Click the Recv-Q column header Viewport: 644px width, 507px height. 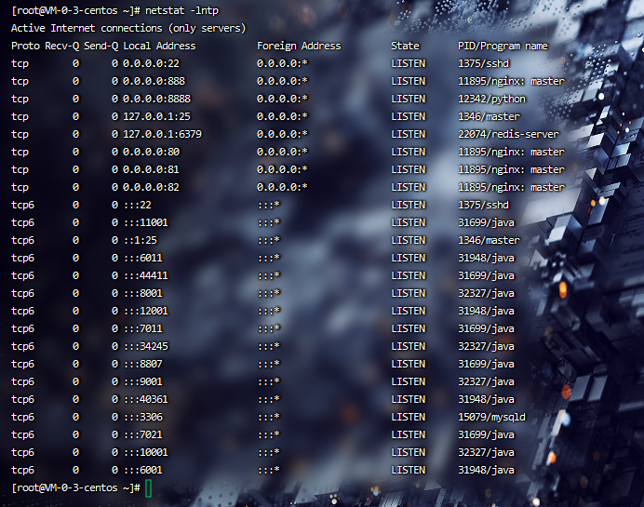62,46
